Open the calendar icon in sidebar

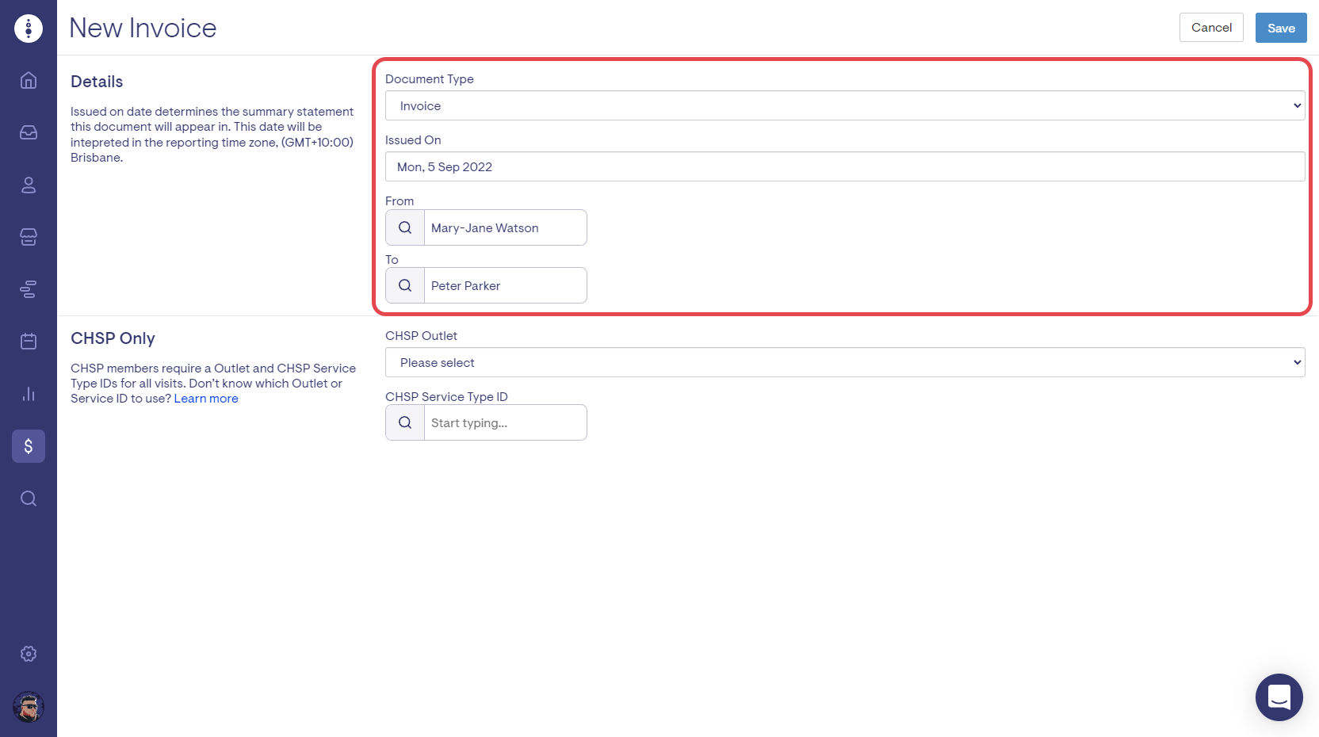tap(29, 342)
